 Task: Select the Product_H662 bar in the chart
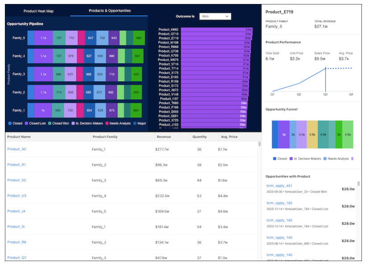(x=210, y=29)
